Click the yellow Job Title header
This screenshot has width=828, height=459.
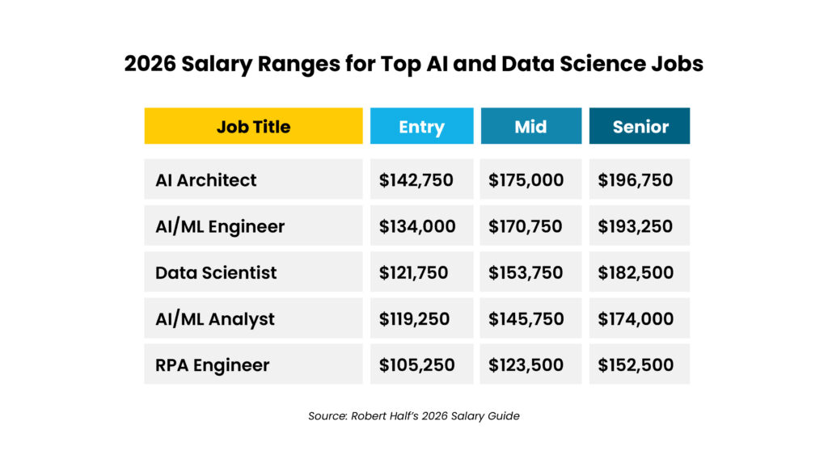[253, 126]
